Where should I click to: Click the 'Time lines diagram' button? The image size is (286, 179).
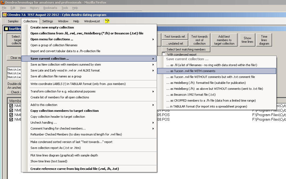click(264, 40)
